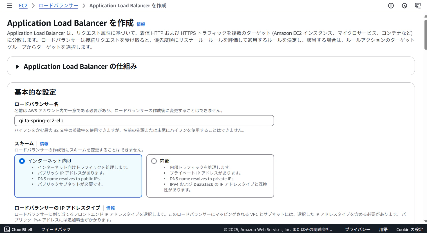
Task: Click the screen icon at top right
Action: (x=418, y=6)
